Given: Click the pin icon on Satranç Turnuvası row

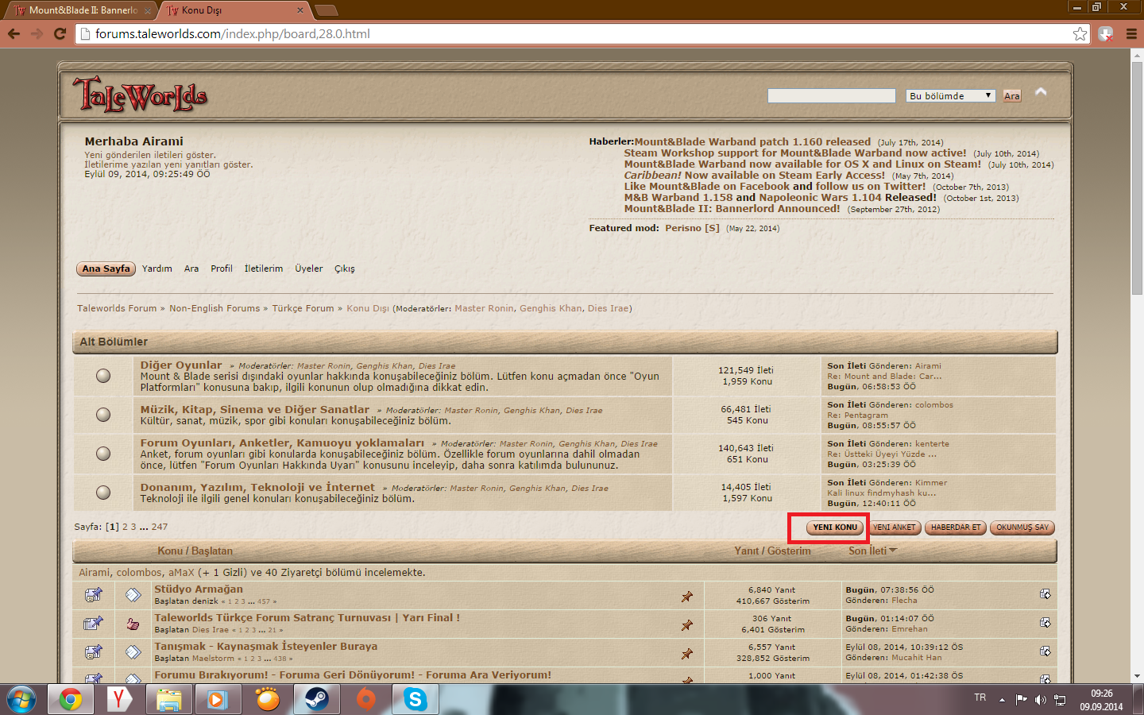Looking at the screenshot, I should point(687,624).
